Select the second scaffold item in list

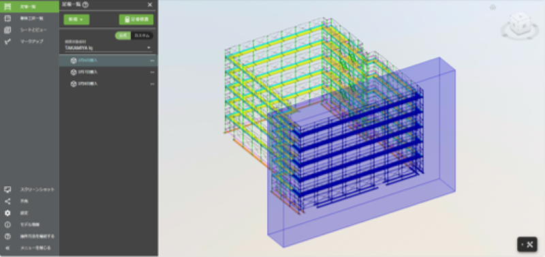[x=108, y=72]
